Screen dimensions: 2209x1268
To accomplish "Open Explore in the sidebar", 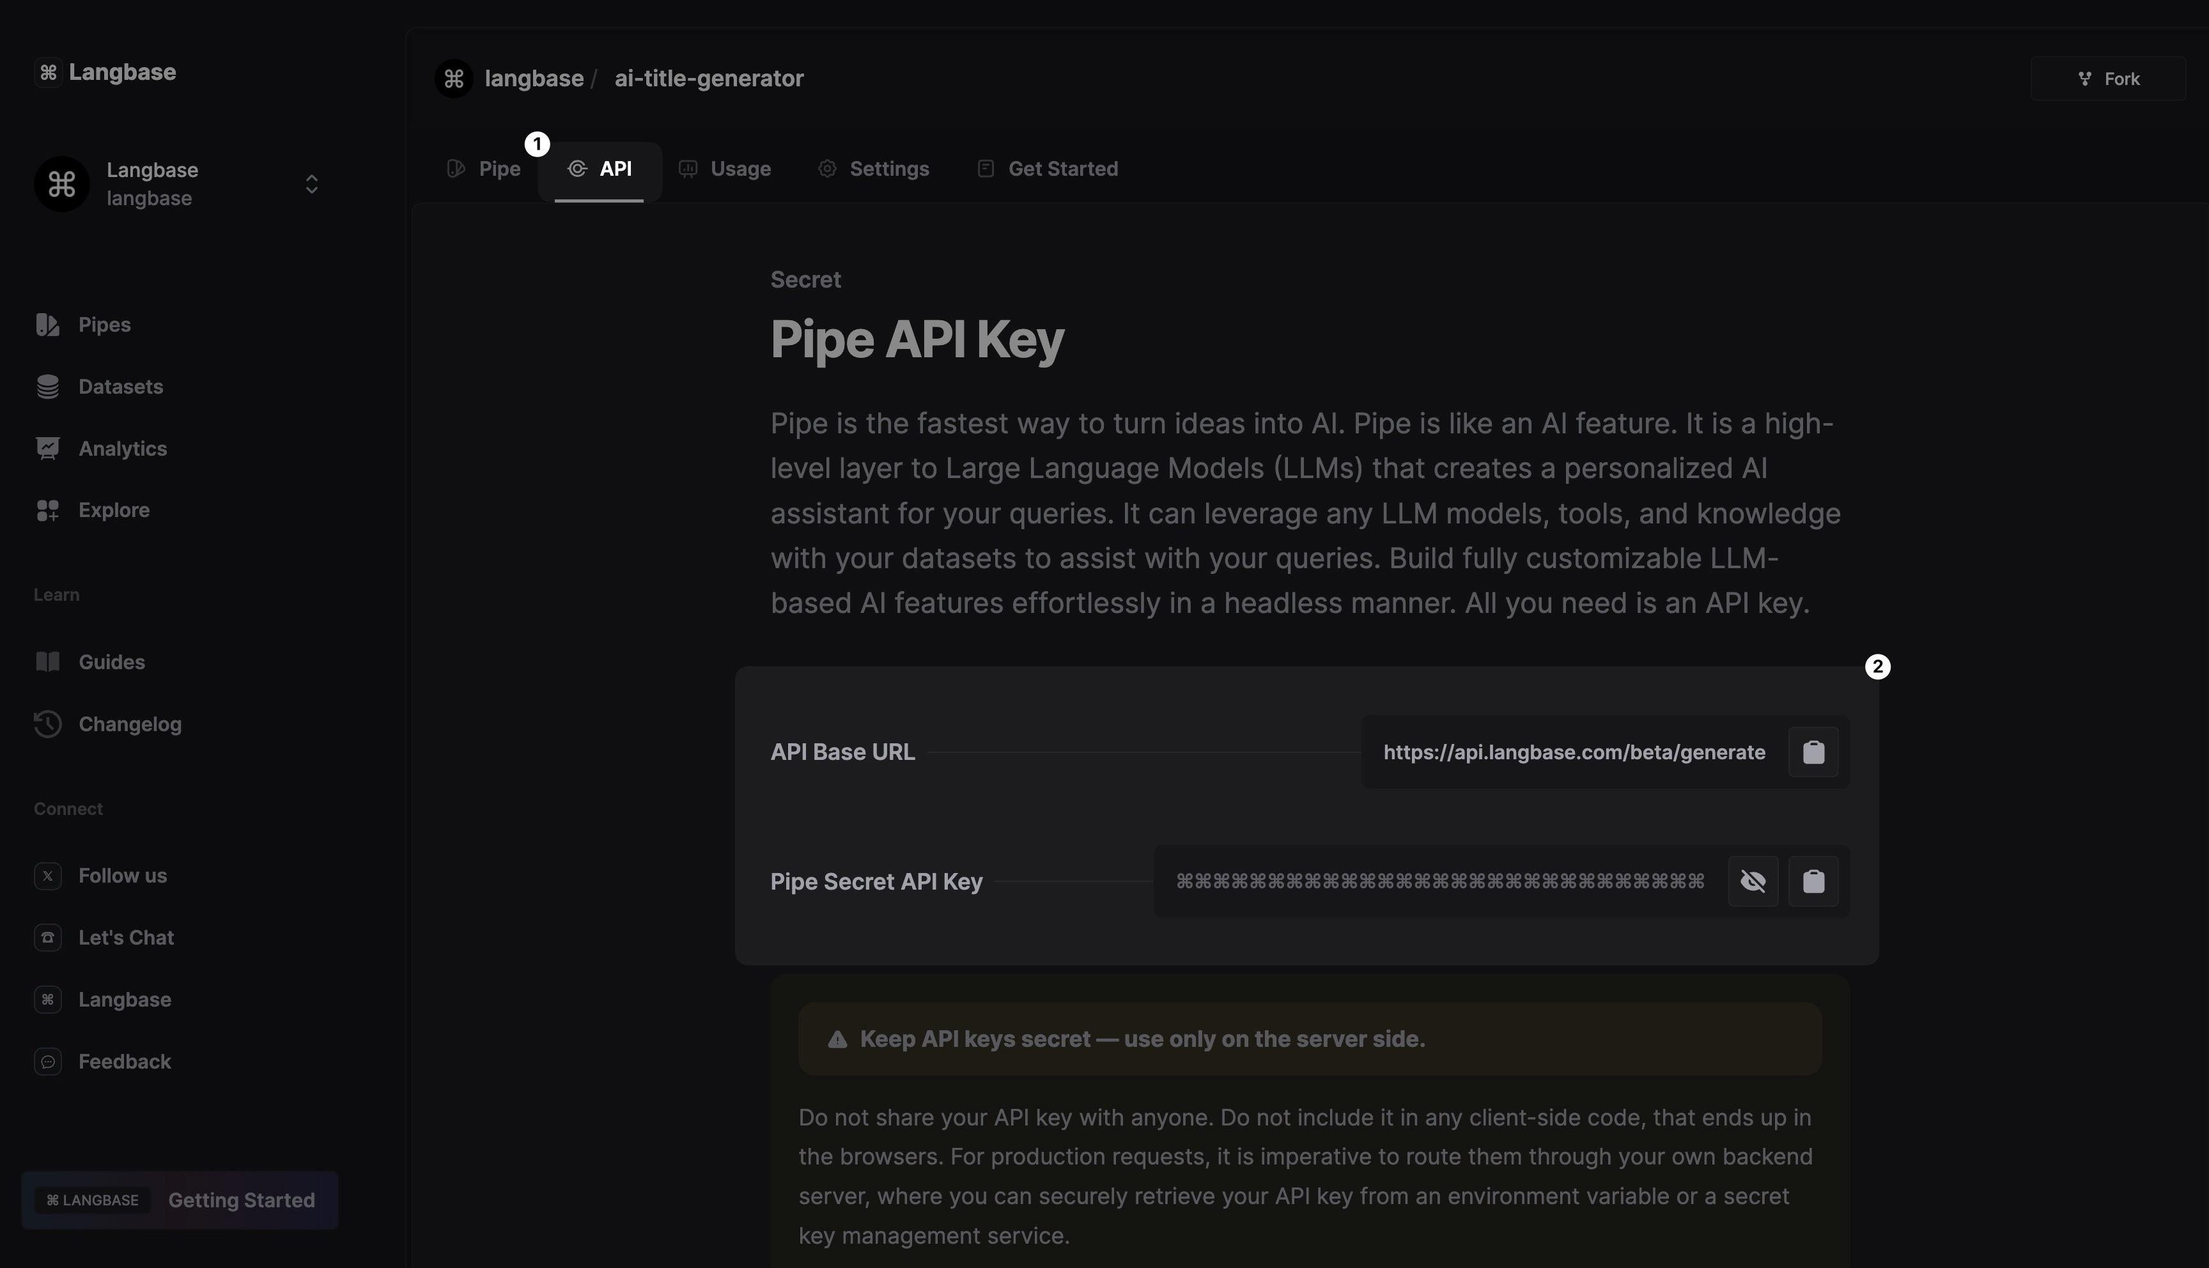I will (114, 511).
